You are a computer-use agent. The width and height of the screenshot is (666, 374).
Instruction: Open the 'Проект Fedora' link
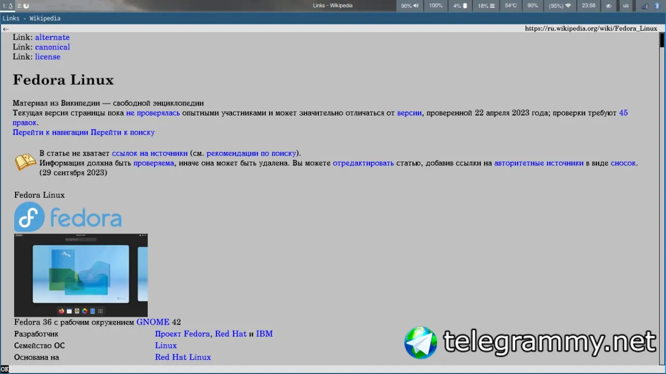click(x=183, y=334)
